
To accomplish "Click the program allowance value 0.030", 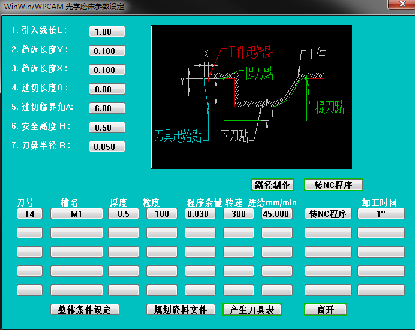I will click(200, 214).
